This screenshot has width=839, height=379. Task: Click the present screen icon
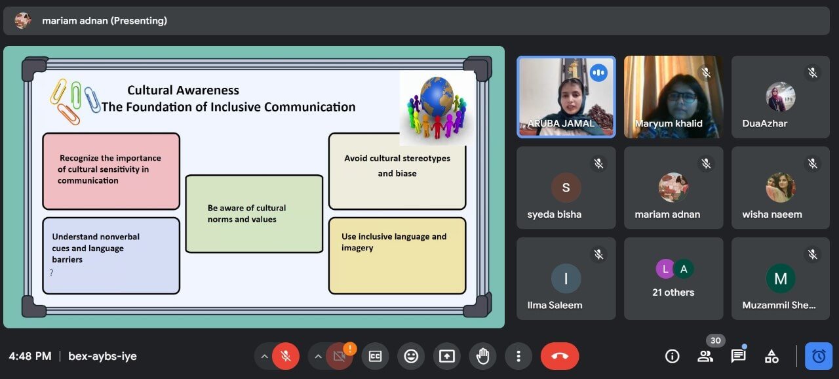(x=446, y=356)
